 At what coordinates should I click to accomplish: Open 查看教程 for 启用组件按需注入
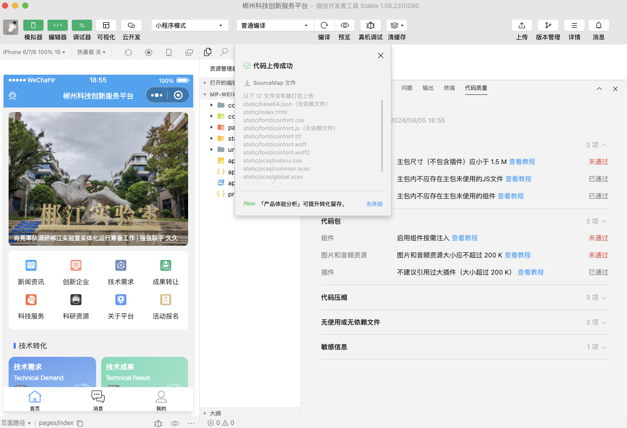point(465,238)
